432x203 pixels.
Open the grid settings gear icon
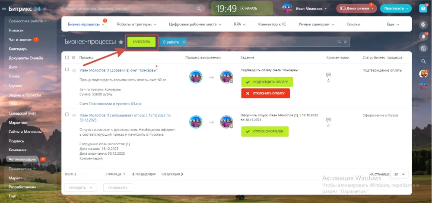click(x=73, y=58)
